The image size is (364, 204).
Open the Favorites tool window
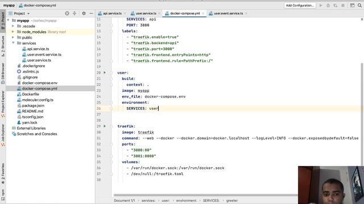pos(3,173)
